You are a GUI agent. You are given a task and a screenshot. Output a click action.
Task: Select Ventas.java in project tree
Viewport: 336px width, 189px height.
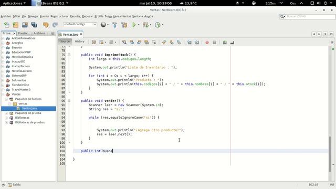[29, 109]
